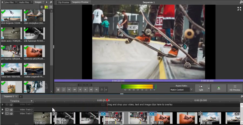Image resolution: width=243 pixels, height=125 pixels.
Task: Select the Images tab
Action: (38, 2)
